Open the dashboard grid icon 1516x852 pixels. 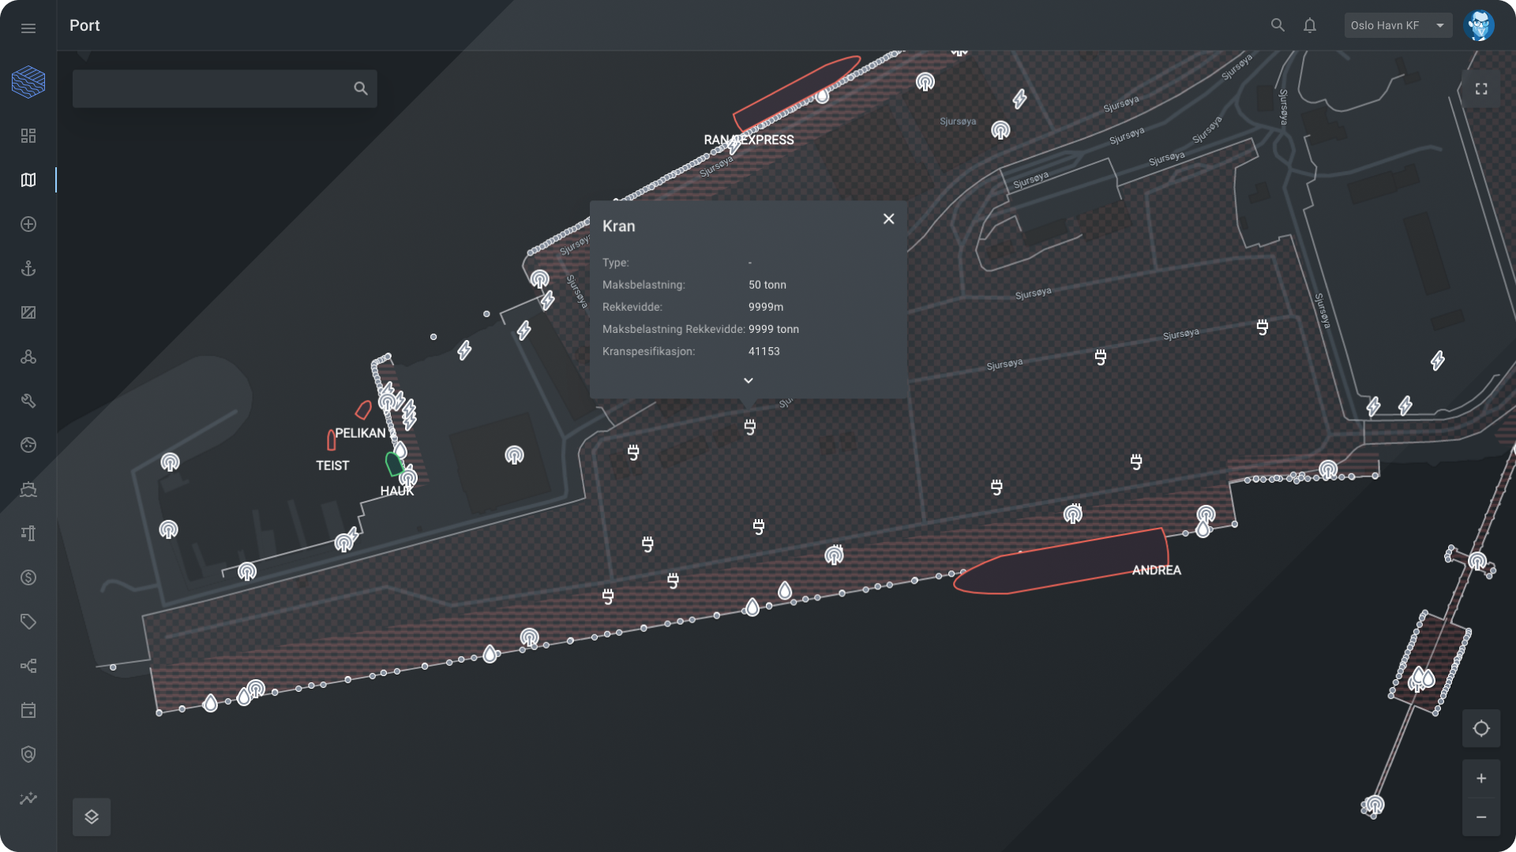(x=28, y=136)
